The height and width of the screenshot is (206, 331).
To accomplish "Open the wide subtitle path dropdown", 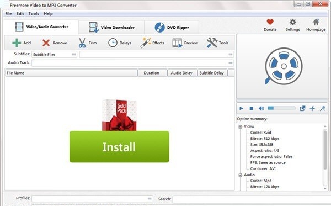I will point(157,55).
